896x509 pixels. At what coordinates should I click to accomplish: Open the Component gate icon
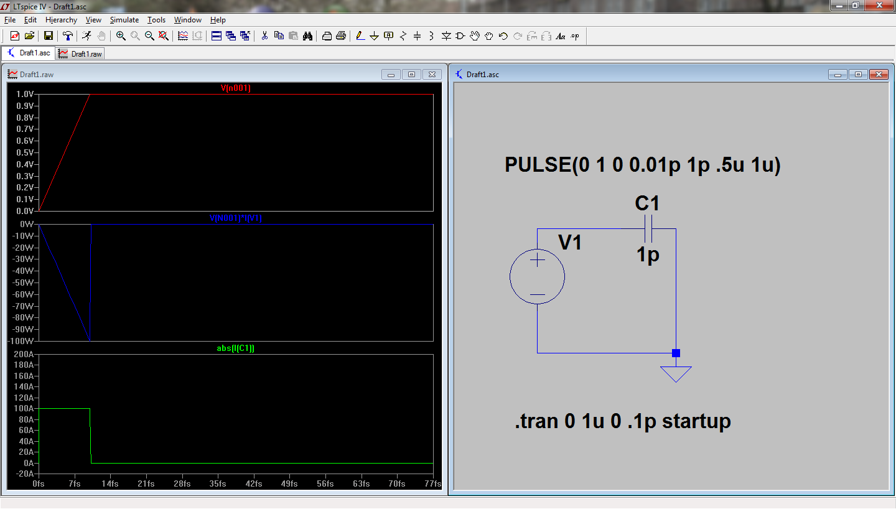[460, 36]
